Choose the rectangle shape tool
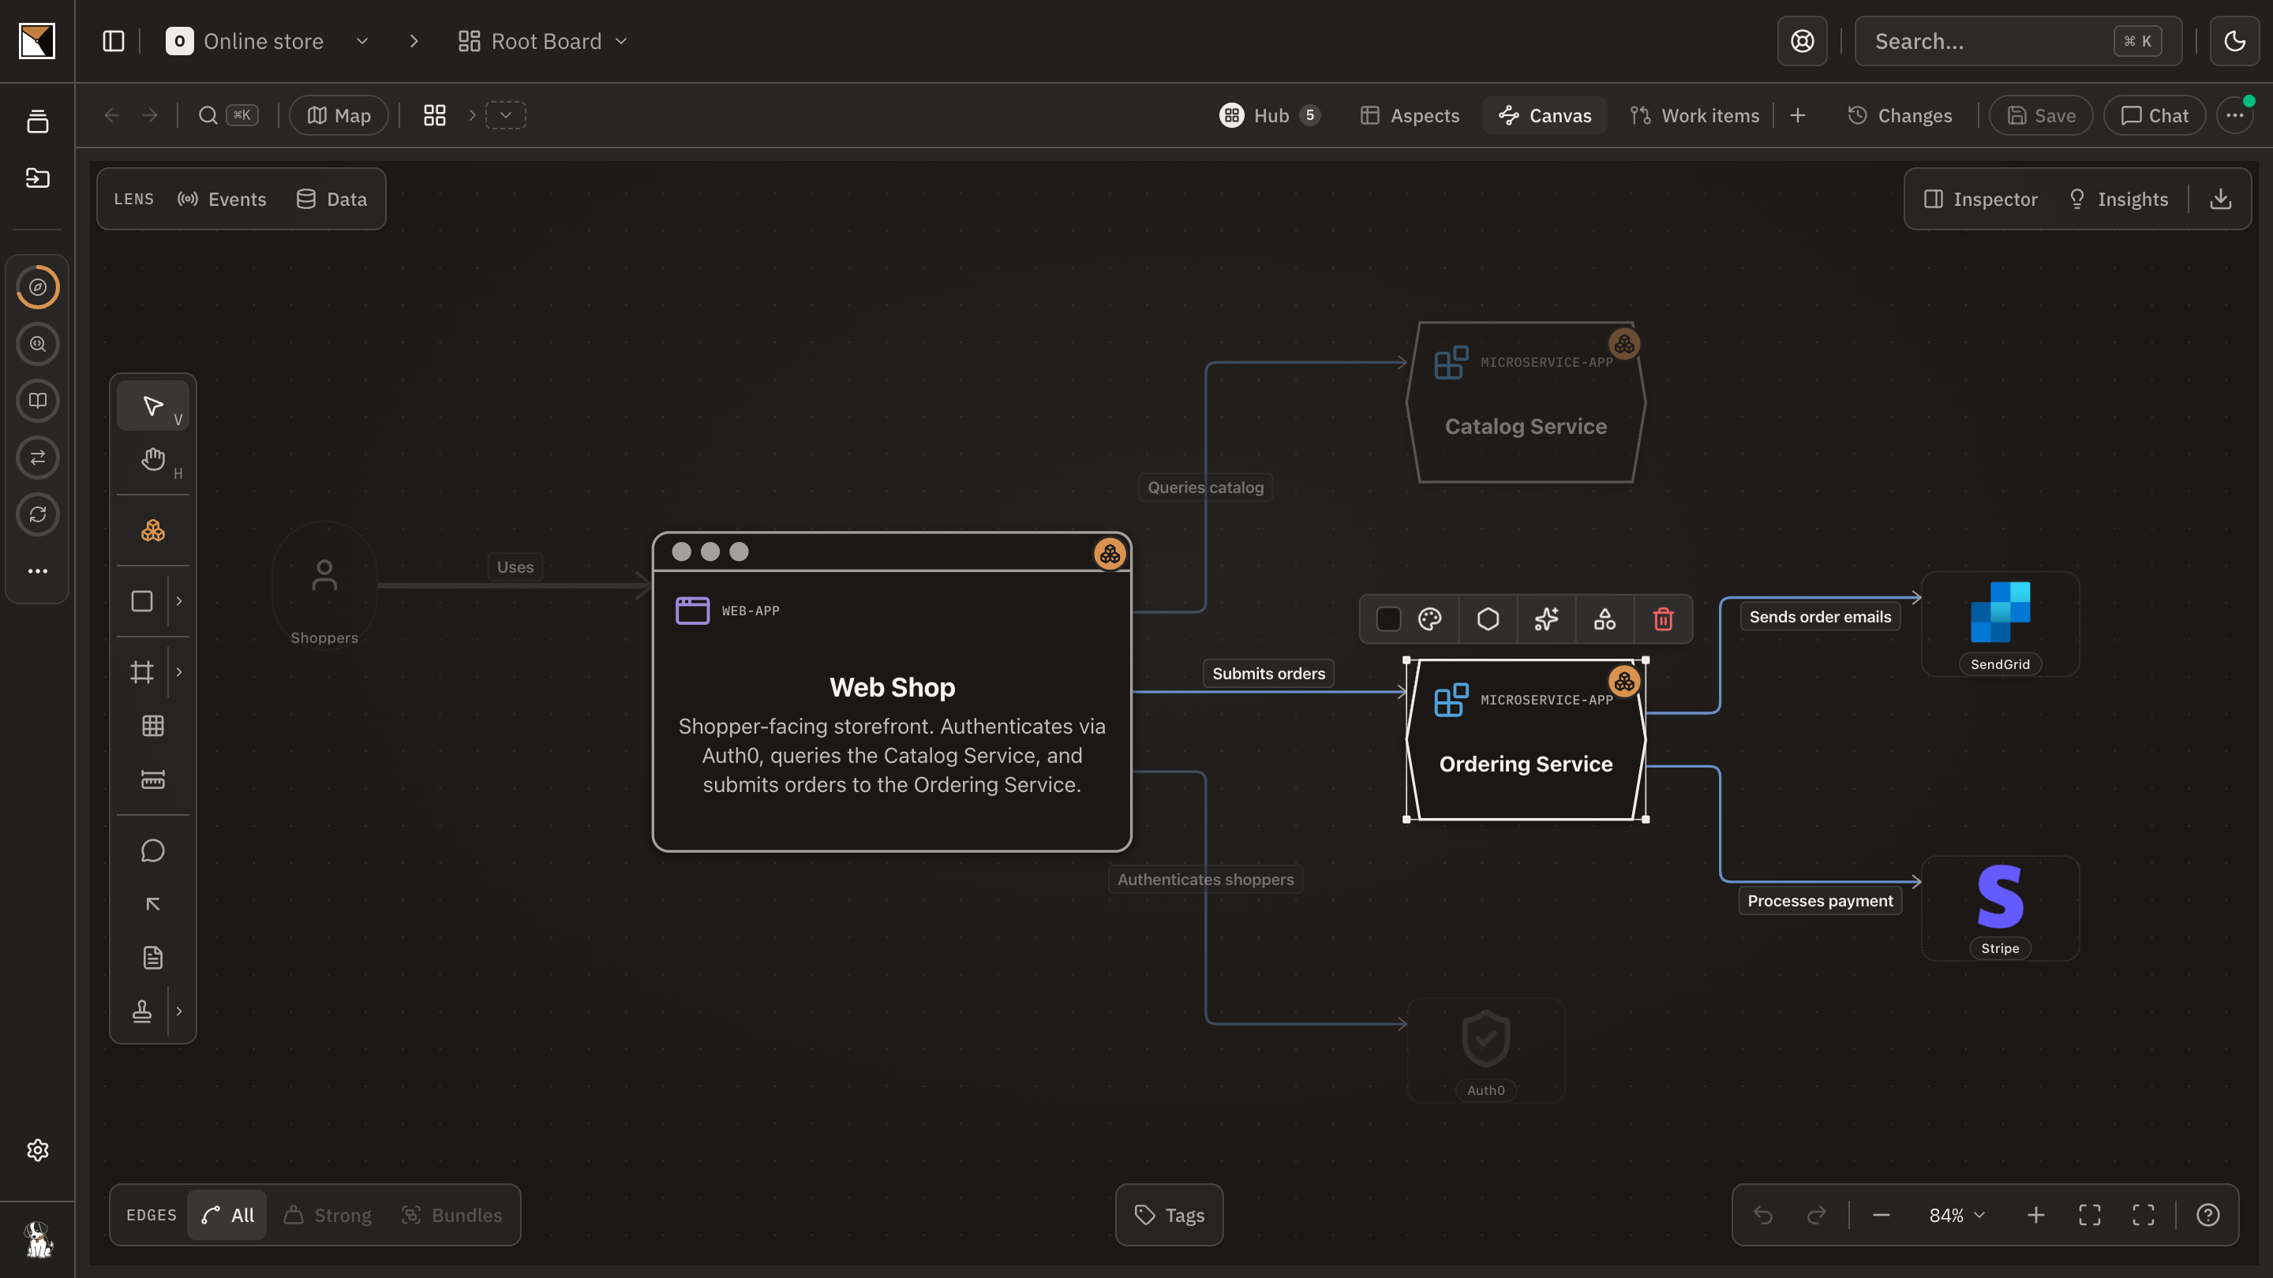The image size is (2273, 1278). click(x=142, y=601)
